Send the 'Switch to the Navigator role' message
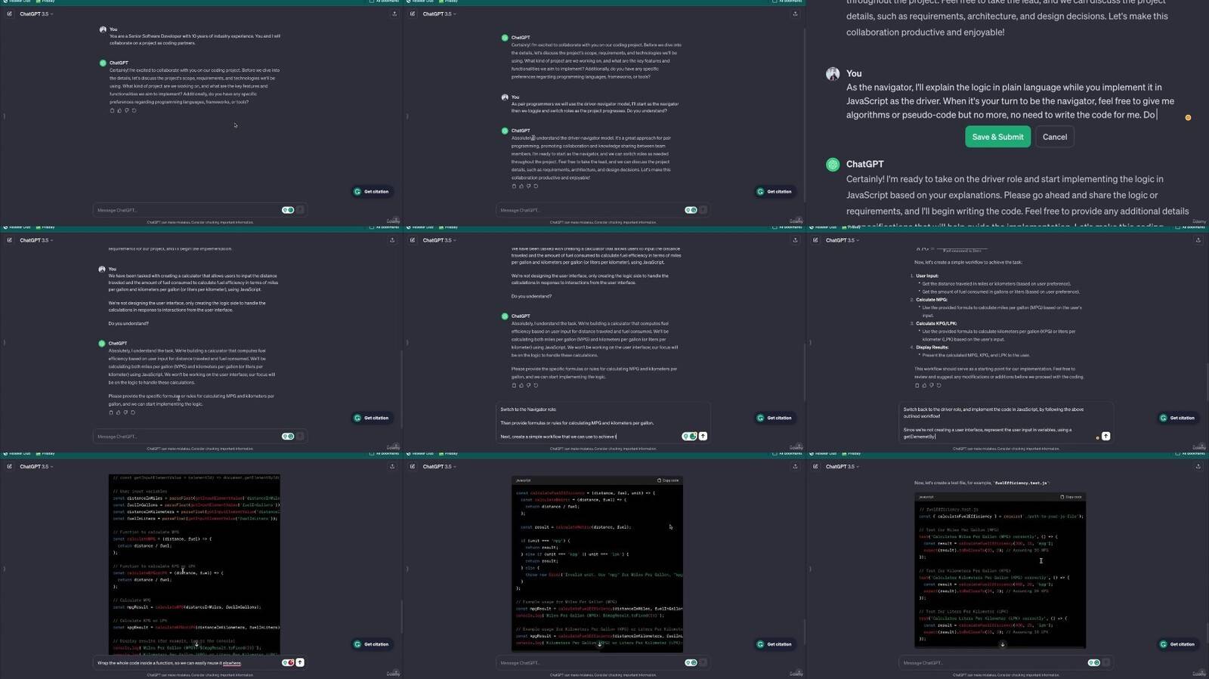This screenshot has height=679, width=1209. (703, 436)
